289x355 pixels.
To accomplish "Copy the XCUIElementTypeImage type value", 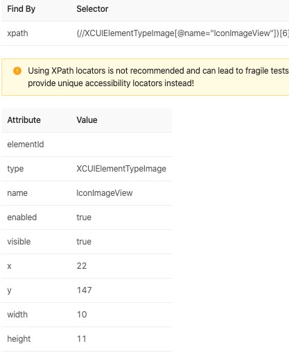I will point(121,169).
